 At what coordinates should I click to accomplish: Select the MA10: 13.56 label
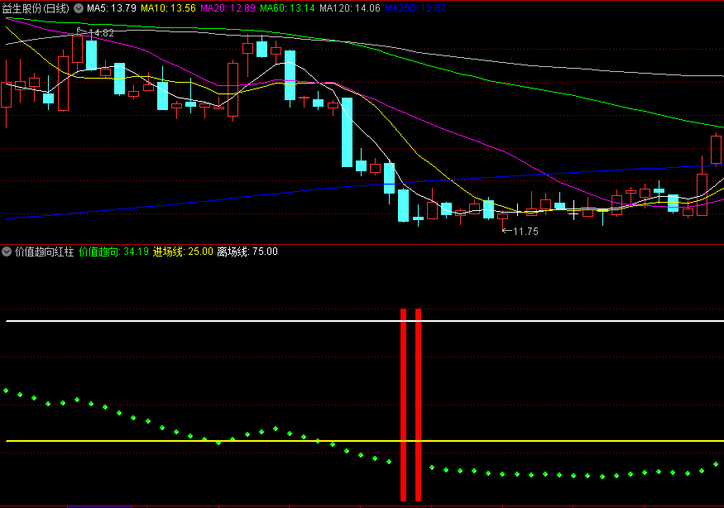point(168,8)
